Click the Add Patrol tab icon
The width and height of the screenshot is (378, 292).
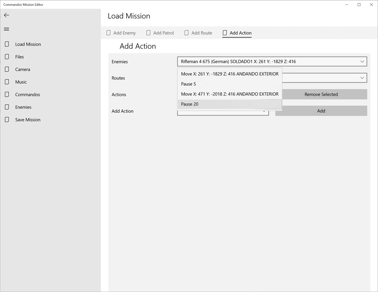click(x=148, y=33)
